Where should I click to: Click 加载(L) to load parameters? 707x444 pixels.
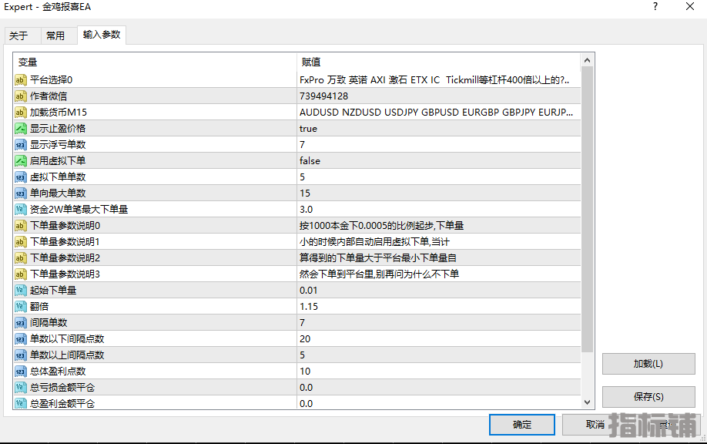648,364
